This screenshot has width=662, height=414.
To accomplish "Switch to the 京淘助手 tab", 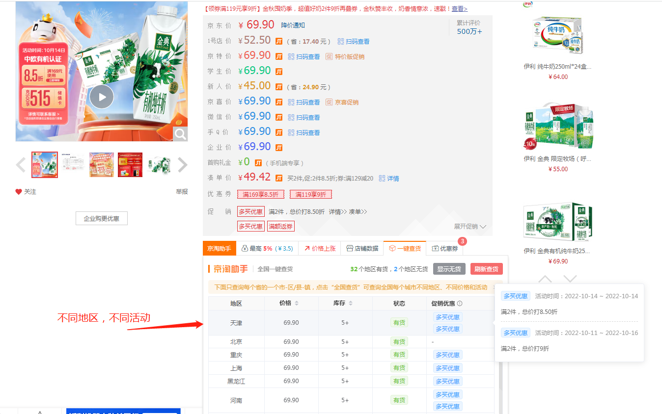I will [x=219, y=249].
